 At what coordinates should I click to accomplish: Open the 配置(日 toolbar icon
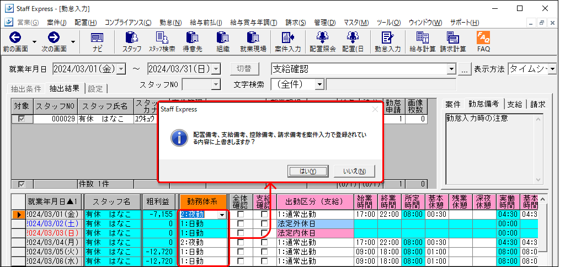click(x=353, y=42)
